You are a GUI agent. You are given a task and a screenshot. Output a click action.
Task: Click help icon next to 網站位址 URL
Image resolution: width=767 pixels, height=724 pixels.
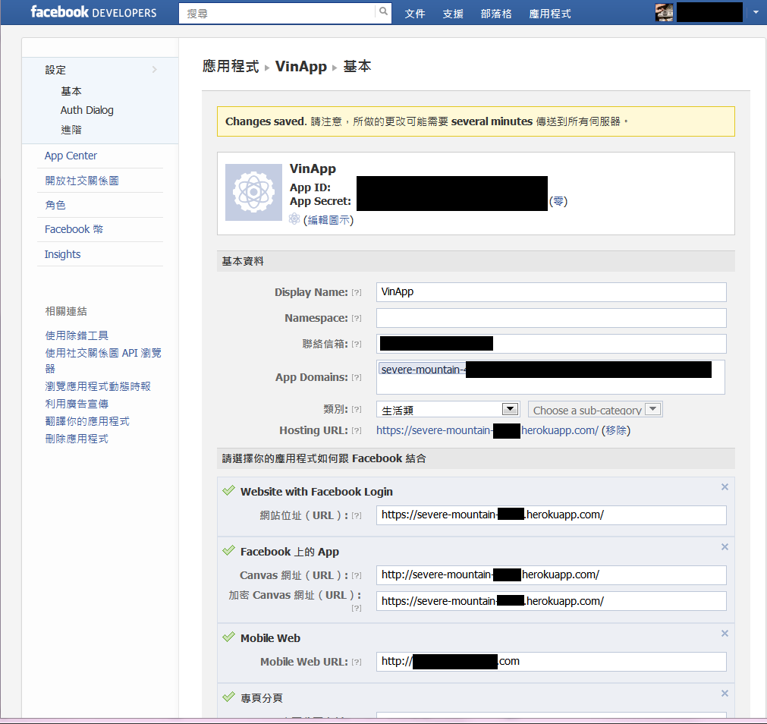pos(357,515)
